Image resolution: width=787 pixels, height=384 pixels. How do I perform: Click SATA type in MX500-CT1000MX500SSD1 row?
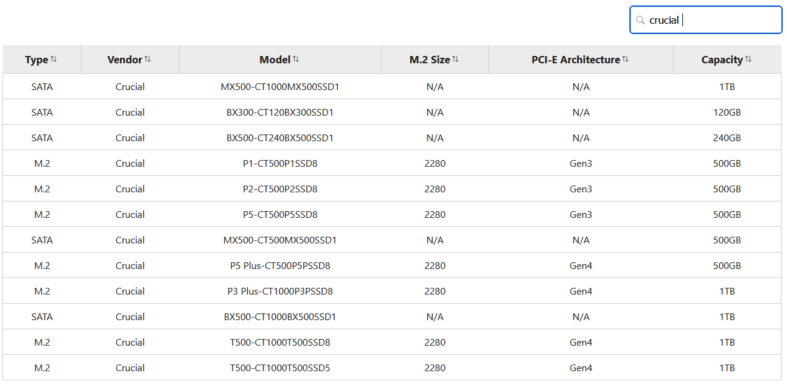click(42, 87)
